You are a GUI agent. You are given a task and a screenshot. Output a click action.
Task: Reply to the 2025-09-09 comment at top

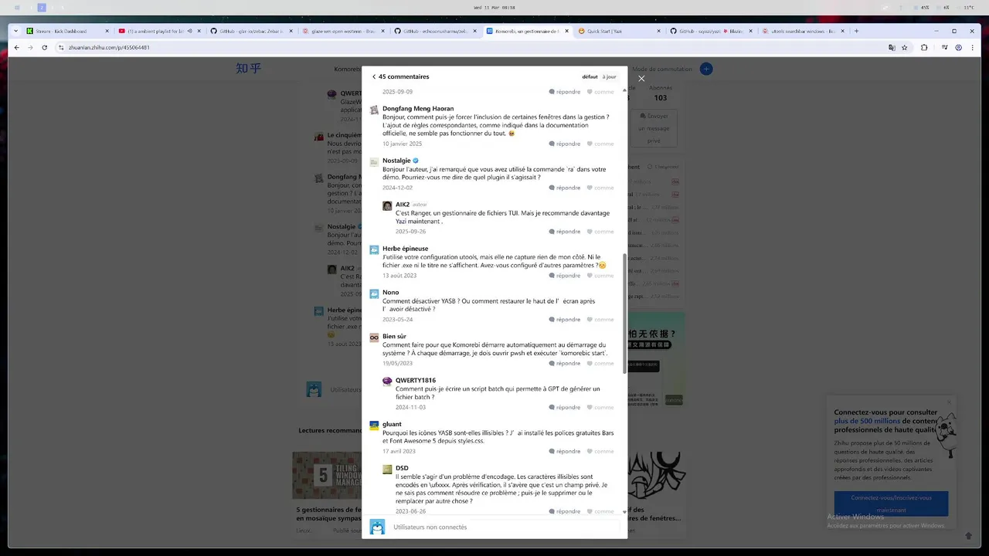(565, 92)
